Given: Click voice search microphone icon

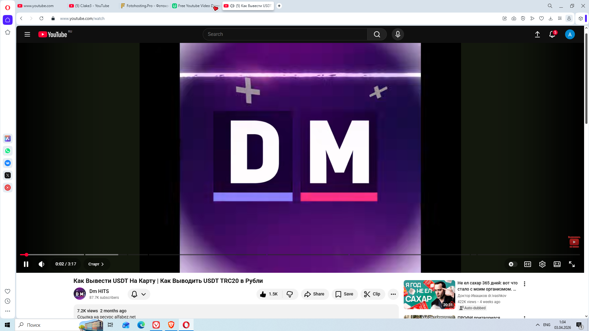Looking at the screenshot, I should 398,34.
